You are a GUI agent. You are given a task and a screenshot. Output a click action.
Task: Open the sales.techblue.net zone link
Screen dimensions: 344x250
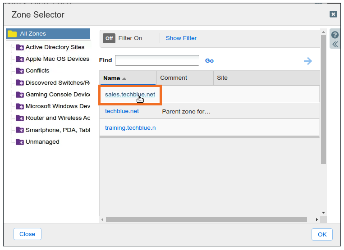click(130, 95)
